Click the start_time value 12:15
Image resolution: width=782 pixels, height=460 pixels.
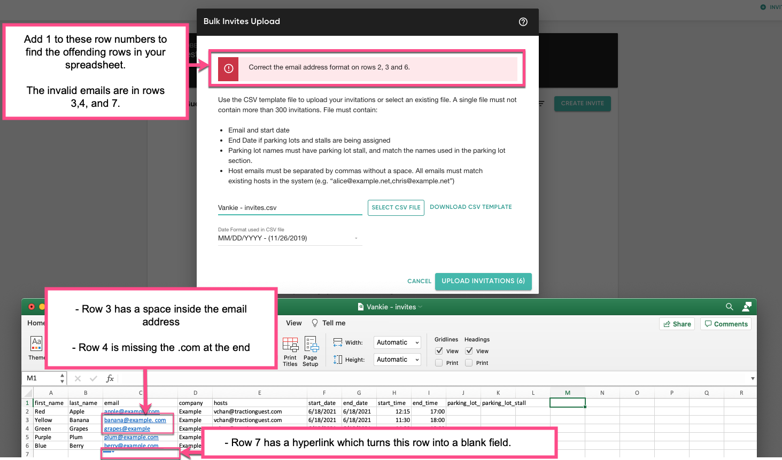tap(394, 411)
